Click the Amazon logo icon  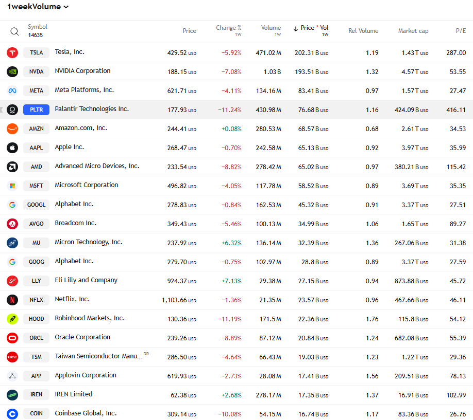pyautogui.click(x=12, y=129)
